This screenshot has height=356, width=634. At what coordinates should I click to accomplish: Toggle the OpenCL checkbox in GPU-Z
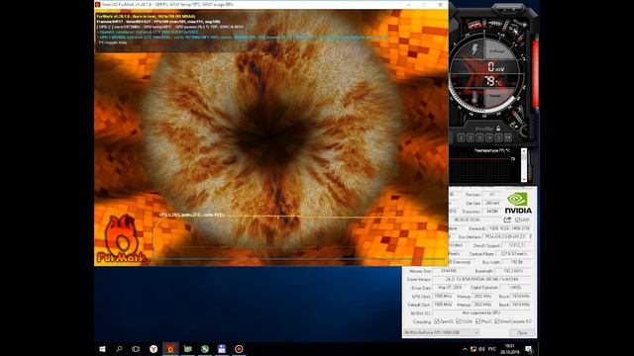pos(436,321)
